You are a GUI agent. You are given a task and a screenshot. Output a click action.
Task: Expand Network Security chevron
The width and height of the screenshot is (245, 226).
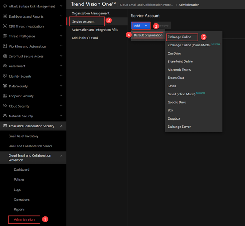pyautogui.click(x=61, y=116)
